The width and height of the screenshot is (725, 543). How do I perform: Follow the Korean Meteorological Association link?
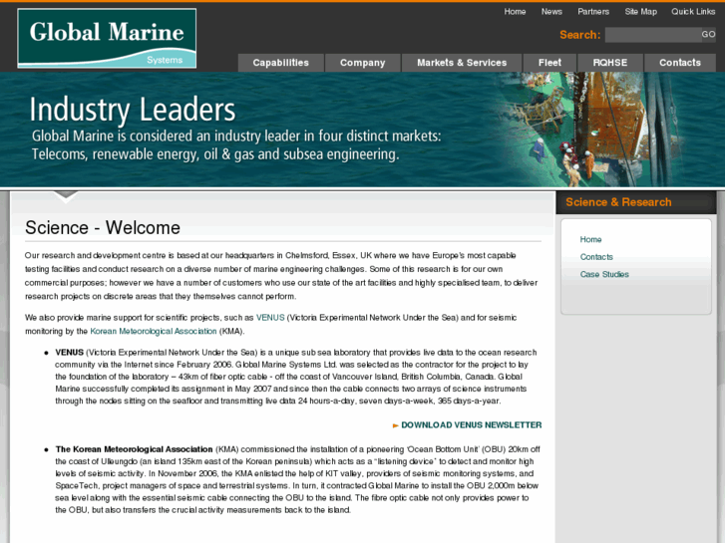pyautogui.click(x=154, y=332)
